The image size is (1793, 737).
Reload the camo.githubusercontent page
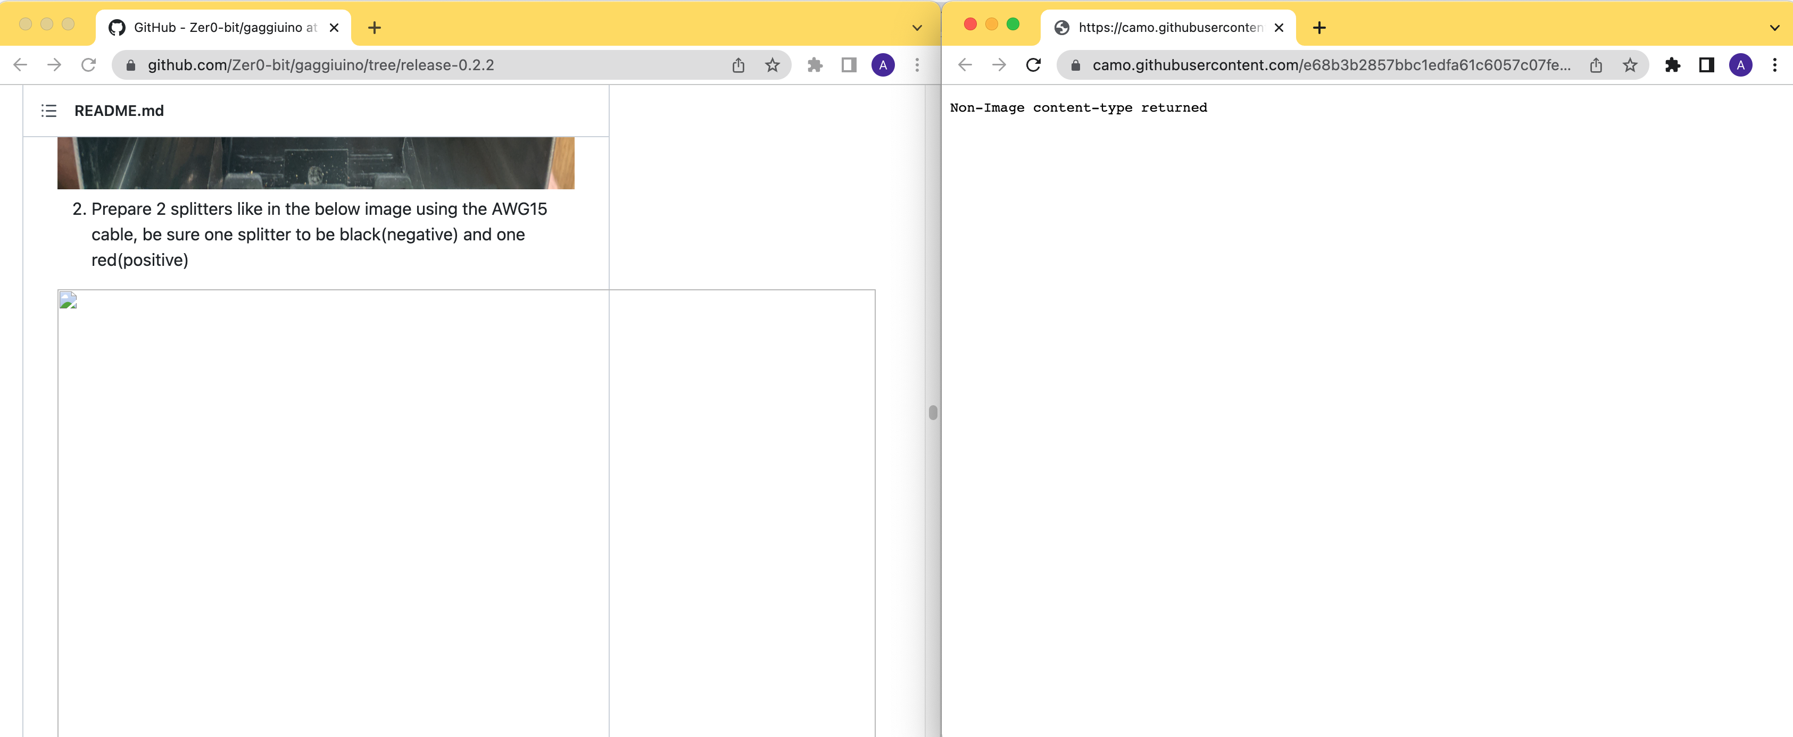(x=1034, y=65)
